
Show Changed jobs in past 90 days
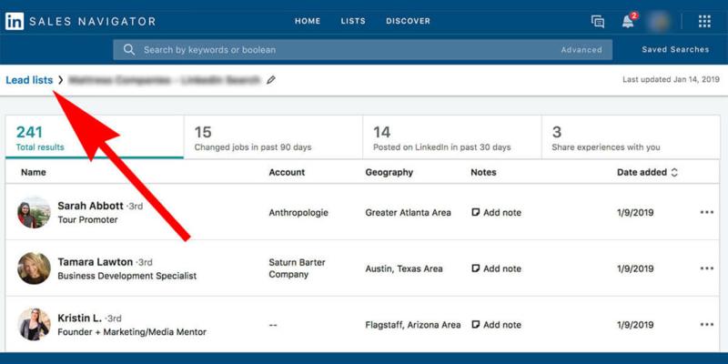(272, 137)
